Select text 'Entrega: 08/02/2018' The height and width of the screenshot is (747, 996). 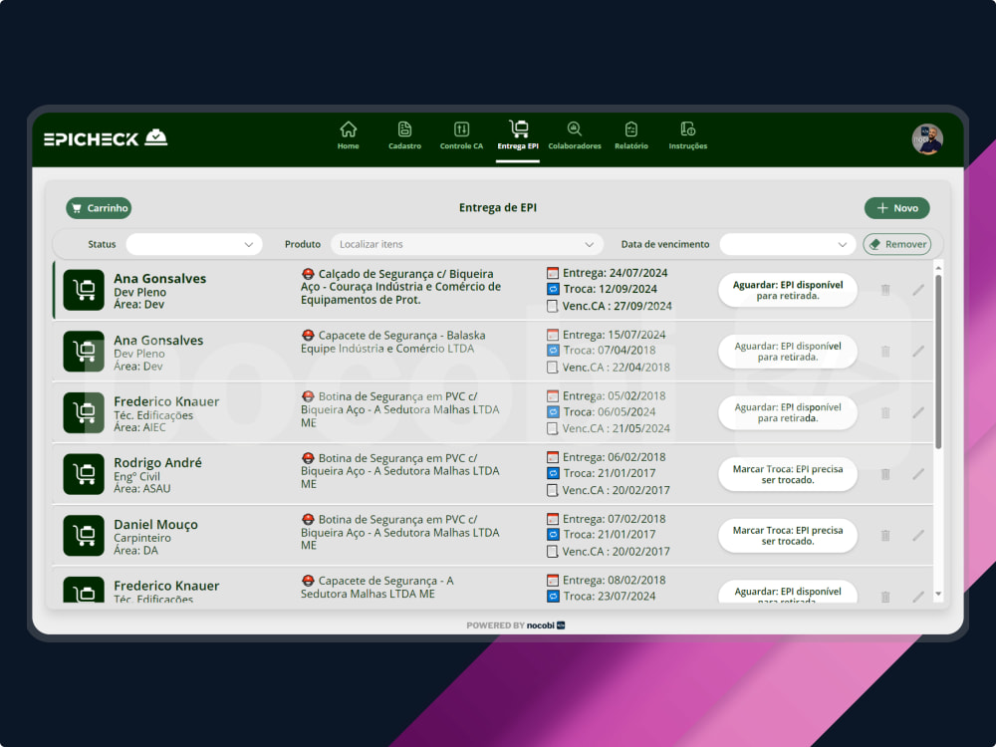[615, 580]
